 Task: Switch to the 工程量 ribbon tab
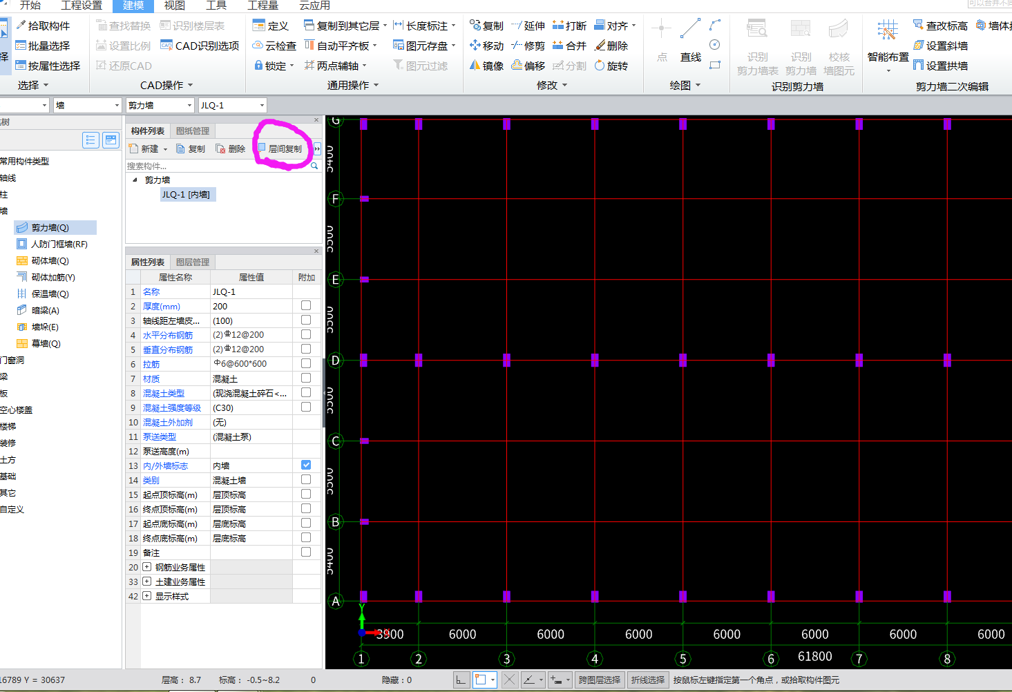262,6
